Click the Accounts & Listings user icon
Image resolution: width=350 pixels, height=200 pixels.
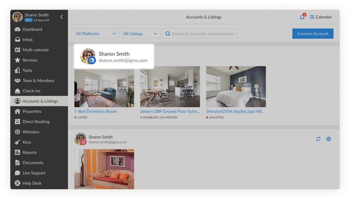[x=17, y=101]
